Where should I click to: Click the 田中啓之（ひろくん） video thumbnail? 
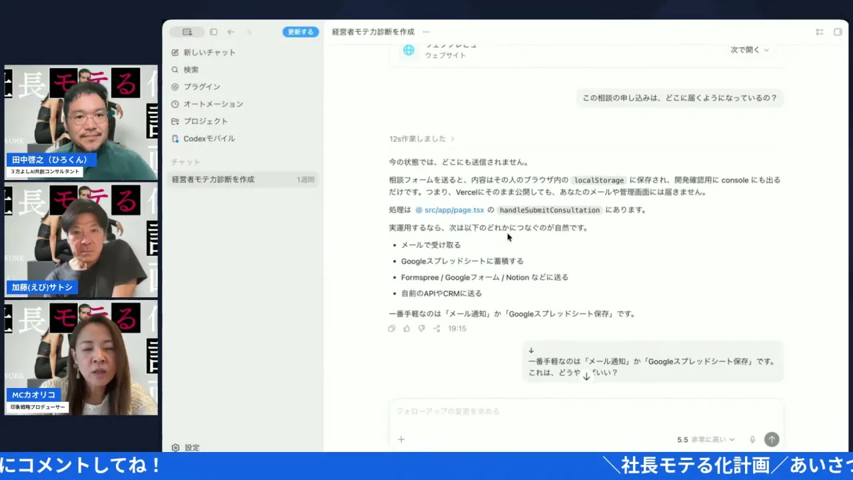pyautogui.click(x=81, y=123)
